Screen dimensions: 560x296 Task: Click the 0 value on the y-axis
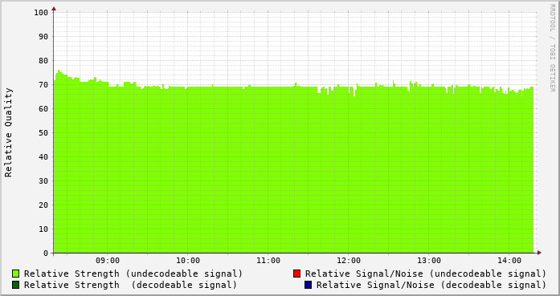46,253
